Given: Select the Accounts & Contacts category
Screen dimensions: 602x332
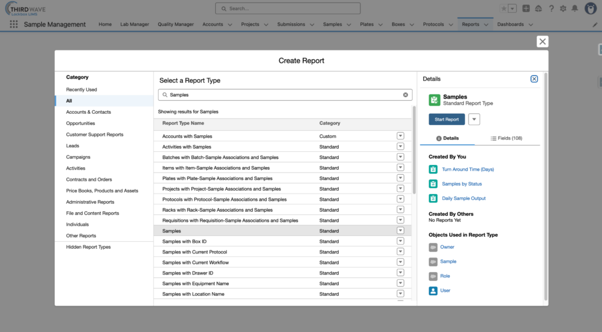Looking at the screenshot, I should 104,112.
